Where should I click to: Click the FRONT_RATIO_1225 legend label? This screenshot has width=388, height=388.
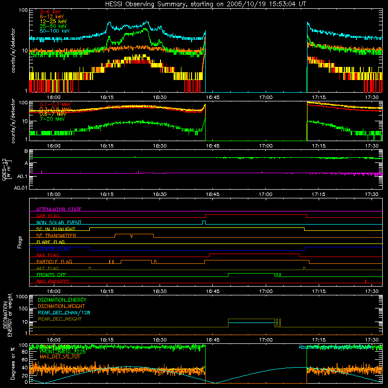[63, 352]
